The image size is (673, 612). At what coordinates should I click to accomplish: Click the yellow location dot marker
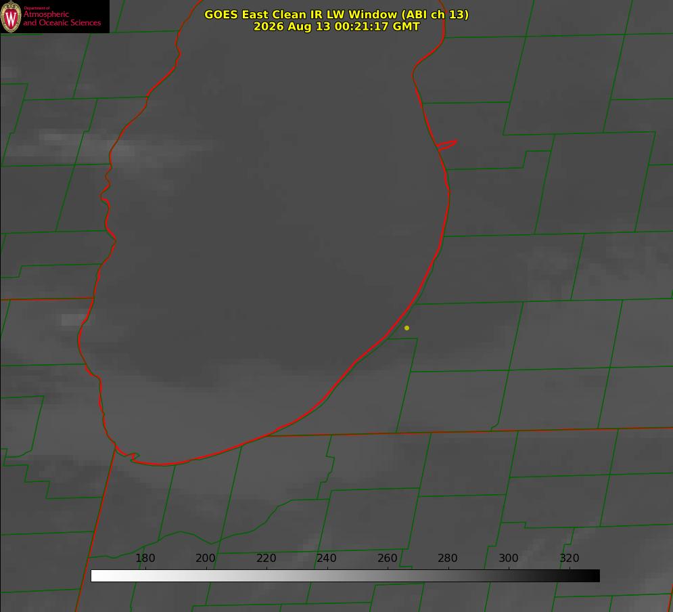407,328
